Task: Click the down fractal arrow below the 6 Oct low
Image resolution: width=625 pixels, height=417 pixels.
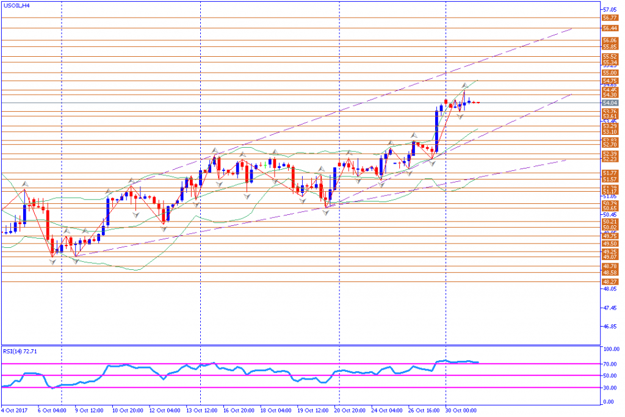Action: pyautogui.click(x=52, y=261)
